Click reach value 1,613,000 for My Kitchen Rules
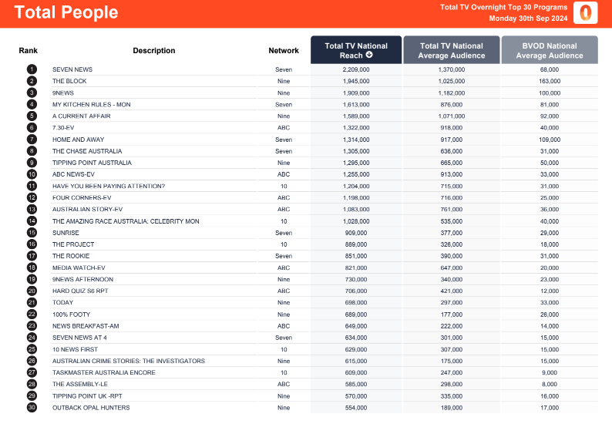 pyautogui.click(x=356, y=105)
